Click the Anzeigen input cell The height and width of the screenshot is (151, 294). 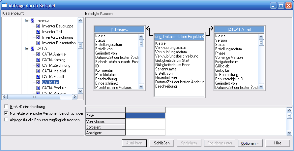[x=145, y=132]
